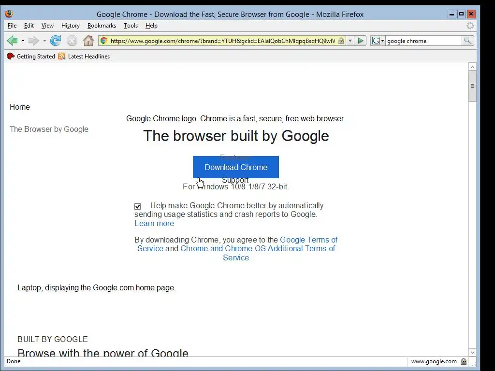Follow the Learn more link
The height and width of the screenshot is (371, 495).
(154, 223)
